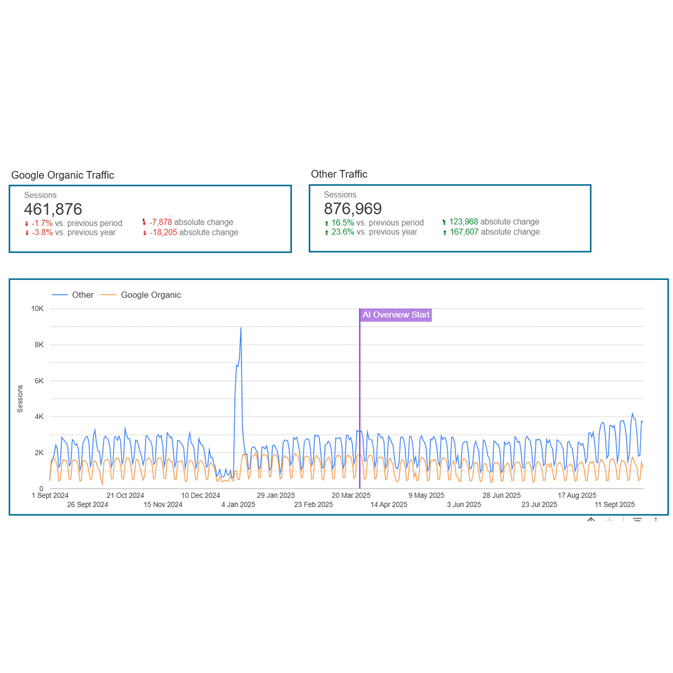Open the three-dot more options menu
Image resolution: width=673 pixels, height=673 pixels.
[x=656, y=520]
